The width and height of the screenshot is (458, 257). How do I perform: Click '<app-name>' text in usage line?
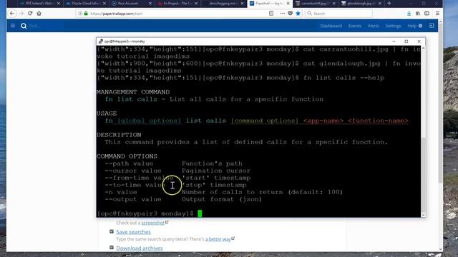click(323, 121)
